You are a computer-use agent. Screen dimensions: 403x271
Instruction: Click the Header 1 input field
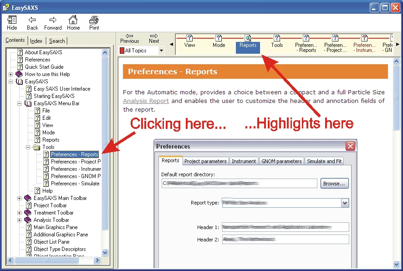(286, 227)
